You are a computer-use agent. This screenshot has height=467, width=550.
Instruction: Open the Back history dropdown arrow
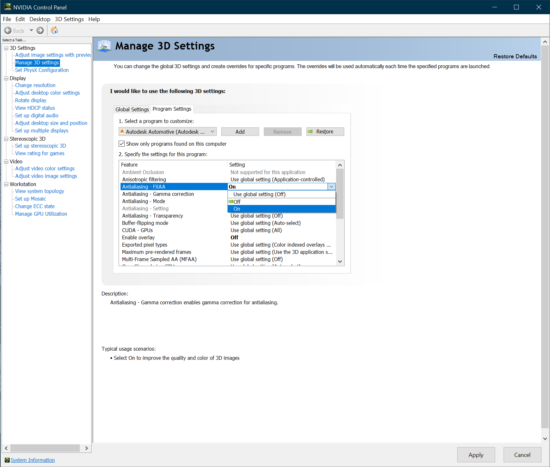(31, 31)
